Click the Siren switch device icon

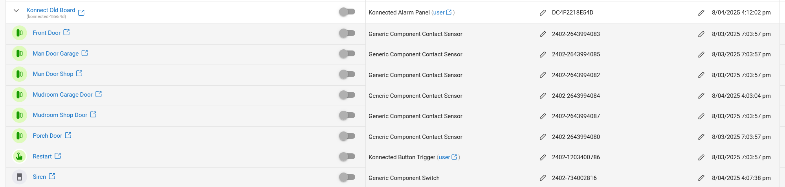pyautogui.click(x=19, y=177)
